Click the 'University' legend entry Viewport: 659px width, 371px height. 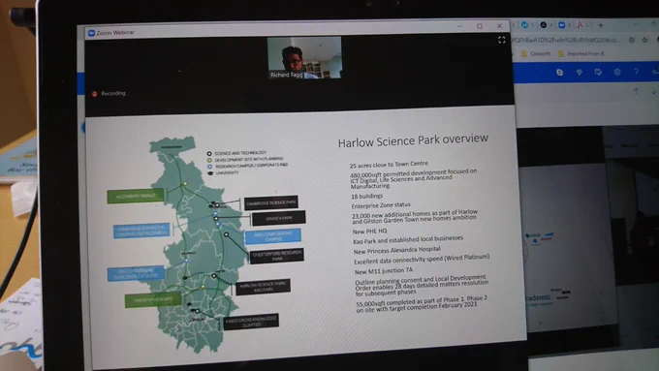[x=223, y=172]
